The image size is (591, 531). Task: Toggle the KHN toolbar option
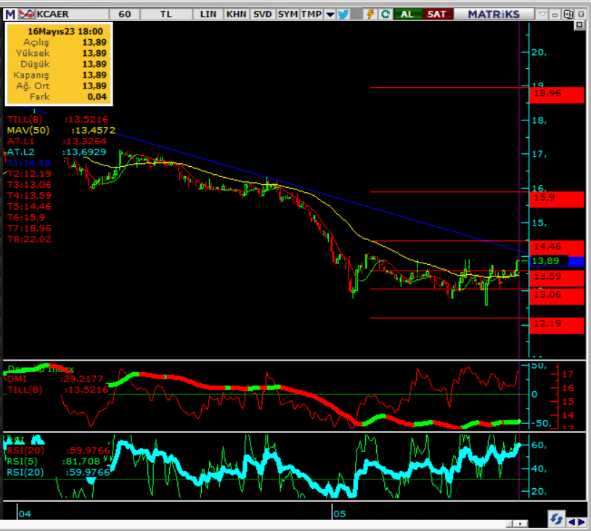click(x=236, y=15)
